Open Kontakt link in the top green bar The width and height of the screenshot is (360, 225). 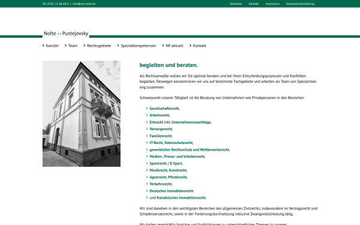pyautogui.click(x=254, y=4)
